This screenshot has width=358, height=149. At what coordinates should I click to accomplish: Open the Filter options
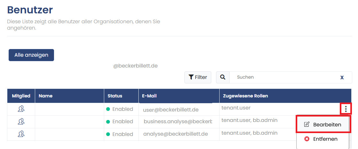[x=198, y=77]
